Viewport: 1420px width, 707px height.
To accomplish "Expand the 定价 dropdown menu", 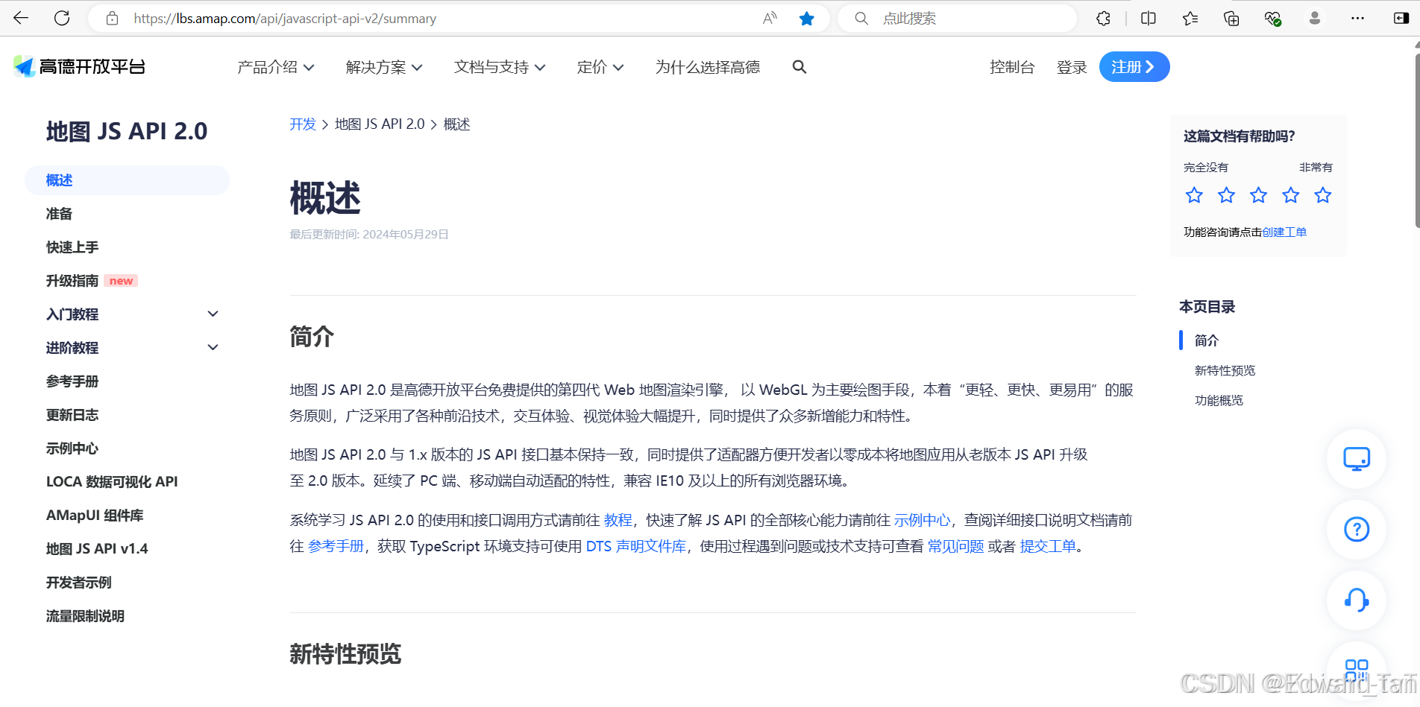I will 600,67.
